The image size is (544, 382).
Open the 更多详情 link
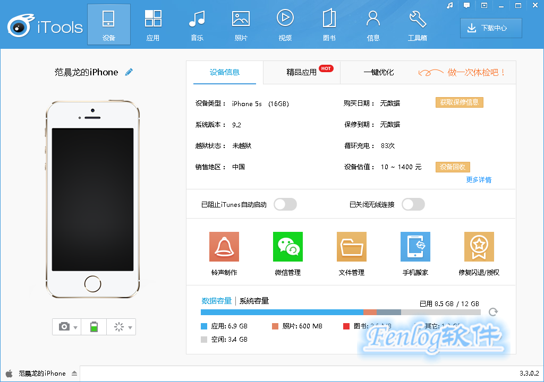pos(479,179)
